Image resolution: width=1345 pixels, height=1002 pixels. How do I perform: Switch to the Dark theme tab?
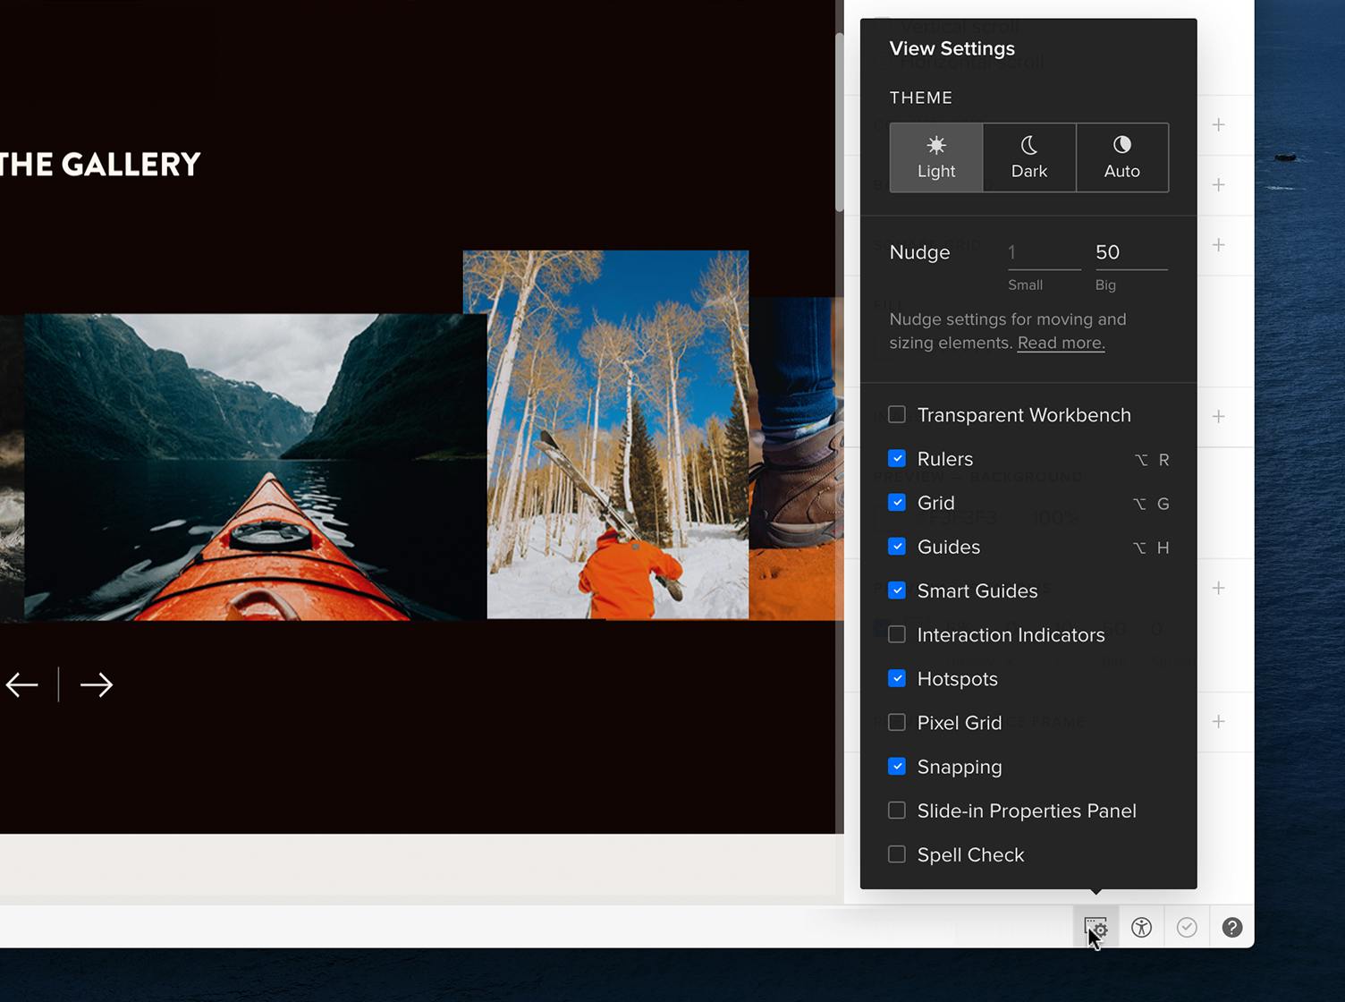(1028, 157)
